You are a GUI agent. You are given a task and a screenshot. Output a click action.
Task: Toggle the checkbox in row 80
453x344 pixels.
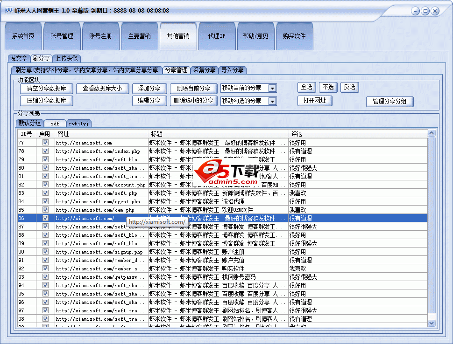(45, 167)
